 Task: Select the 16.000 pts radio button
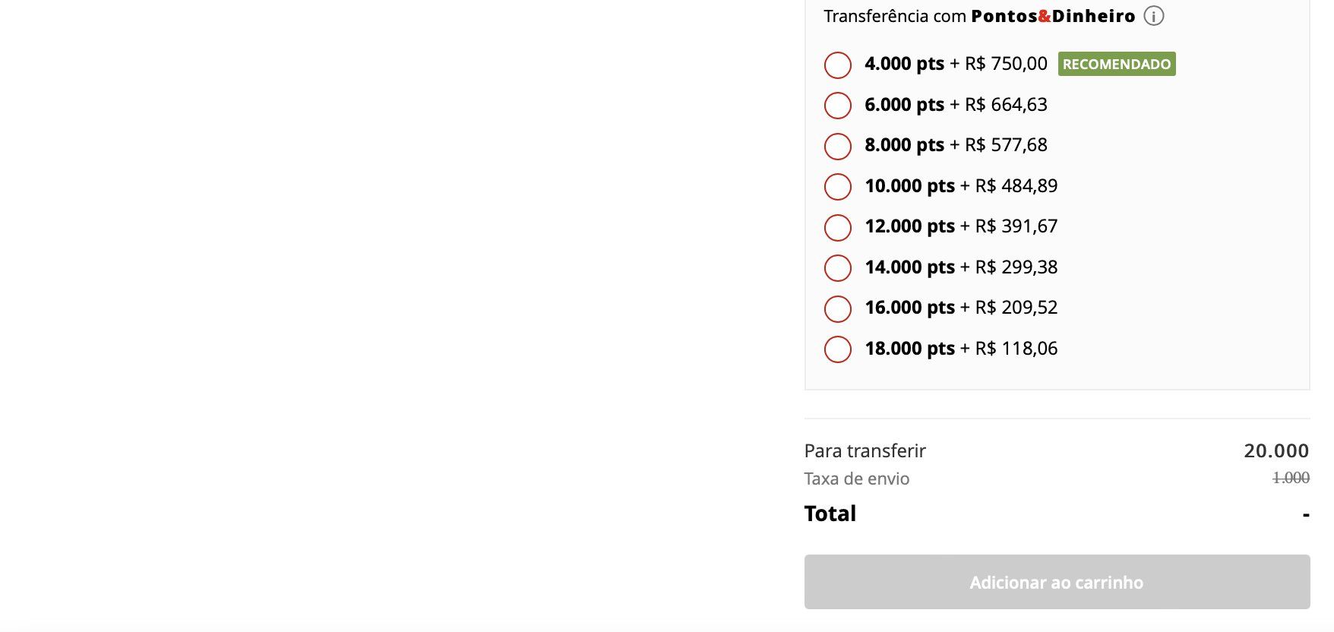[x=838, y=308]
